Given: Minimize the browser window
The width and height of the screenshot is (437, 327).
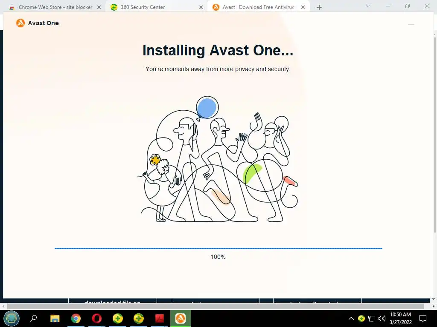Looking at the screenshot, I should (388, 6).
